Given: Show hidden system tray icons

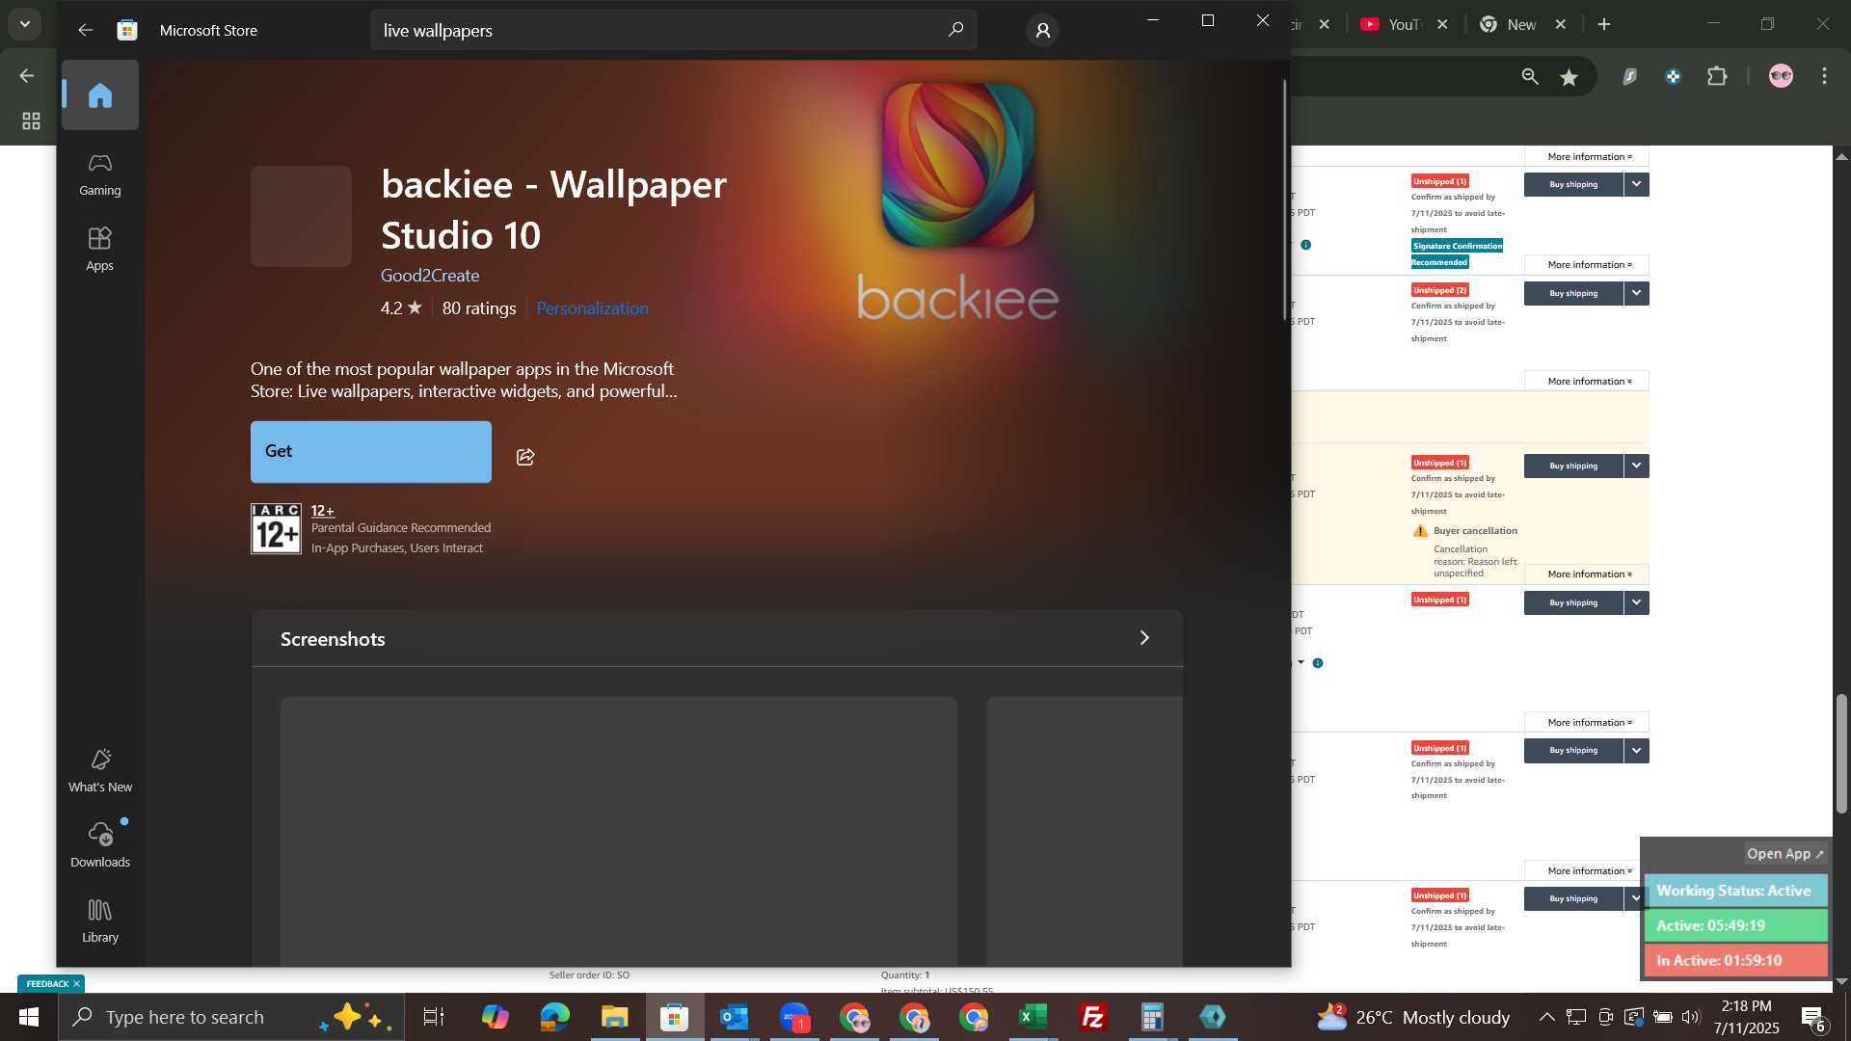Looking at the screenshot, I should tap(1546, 1017).
